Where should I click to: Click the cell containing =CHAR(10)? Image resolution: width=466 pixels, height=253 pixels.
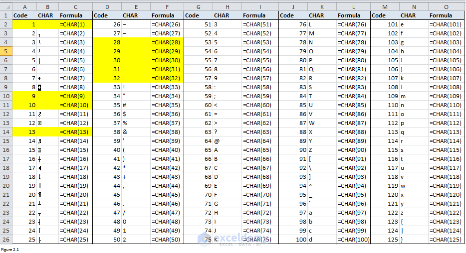(x=75, y=105)
